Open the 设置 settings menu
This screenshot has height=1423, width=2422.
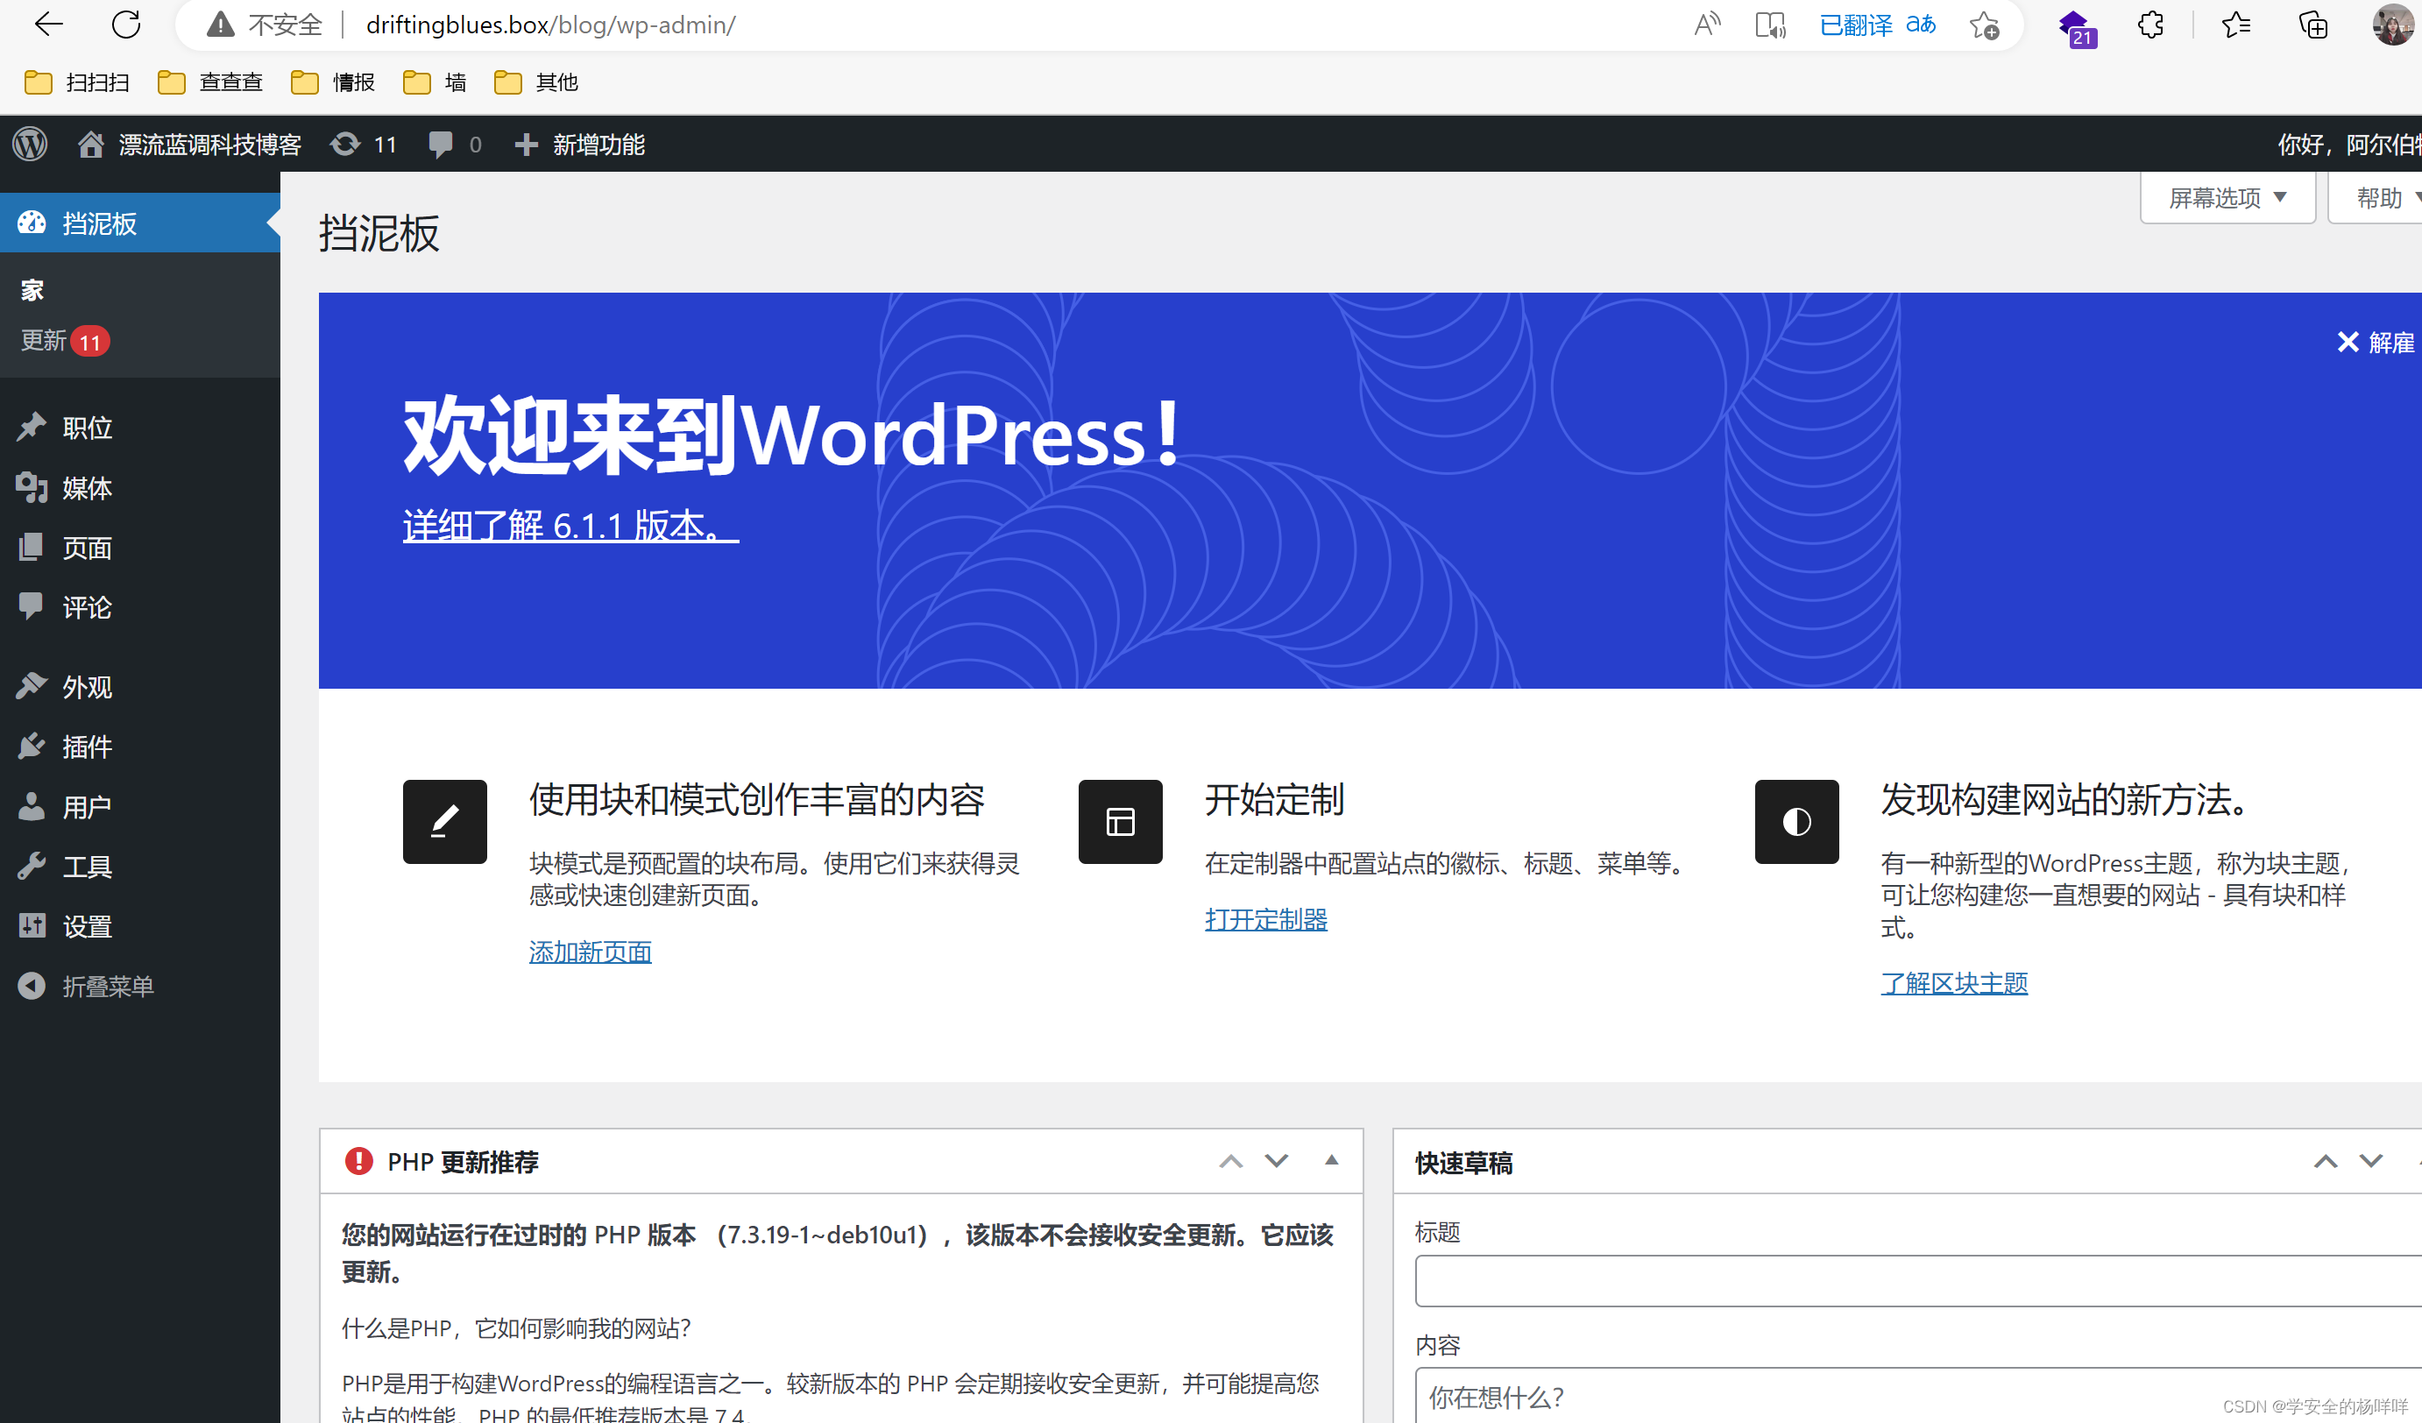(x=140, y=926)
